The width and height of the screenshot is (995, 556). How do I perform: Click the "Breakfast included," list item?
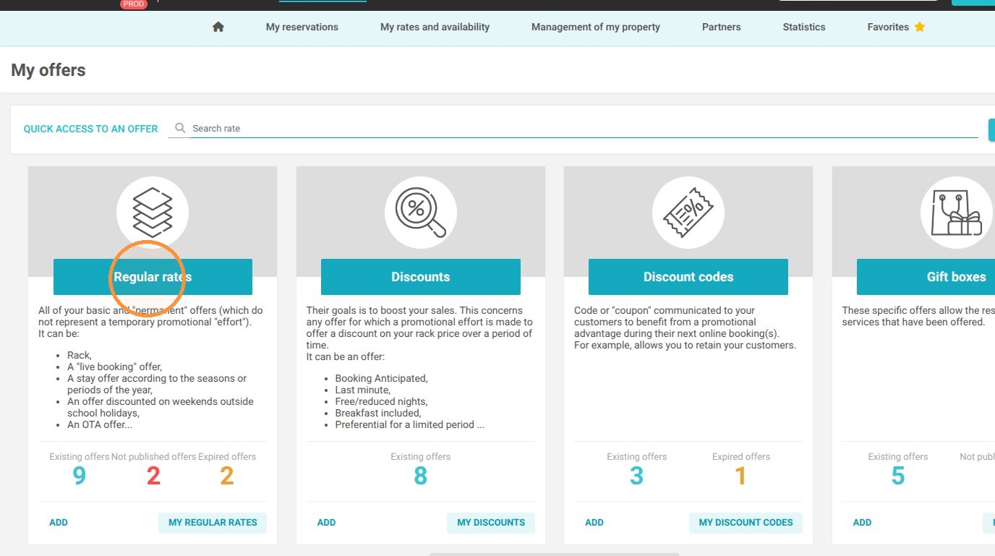(x=378, y=413)
